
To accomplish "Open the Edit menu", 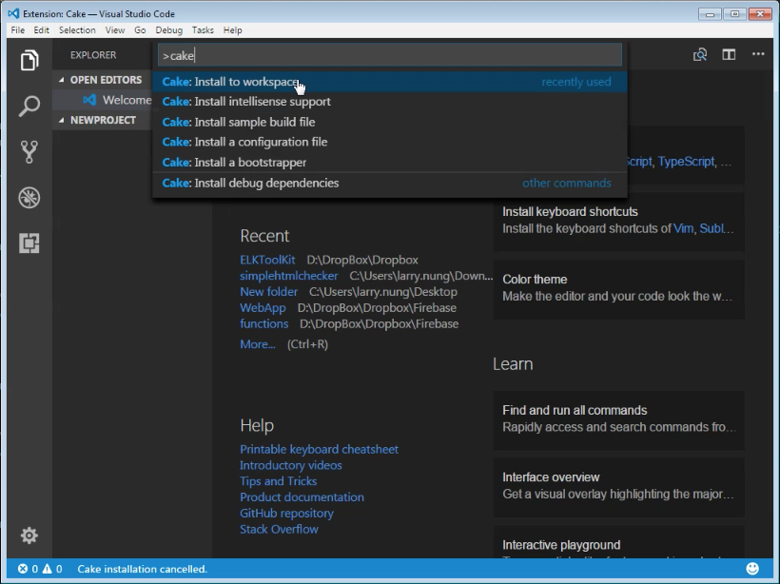I will coord(41,30).
